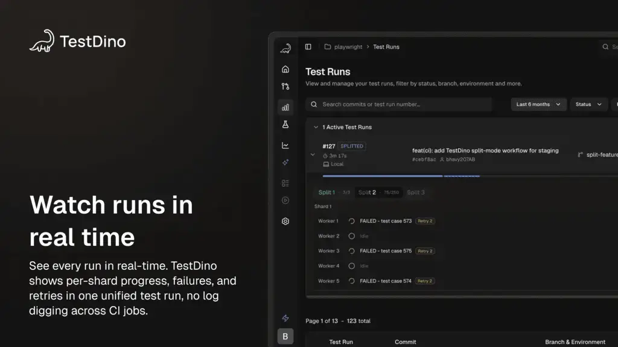Open the Home icon in sidebar
Image resolution: width=618 pixels, height=347 pixels.
285,69
